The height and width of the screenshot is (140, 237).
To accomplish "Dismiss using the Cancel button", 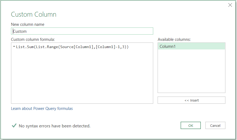I will [215, 125].
